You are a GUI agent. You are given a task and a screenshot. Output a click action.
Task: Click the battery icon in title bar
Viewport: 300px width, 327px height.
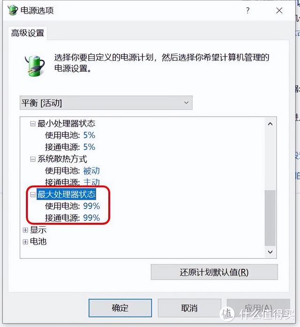pos(13,10)
